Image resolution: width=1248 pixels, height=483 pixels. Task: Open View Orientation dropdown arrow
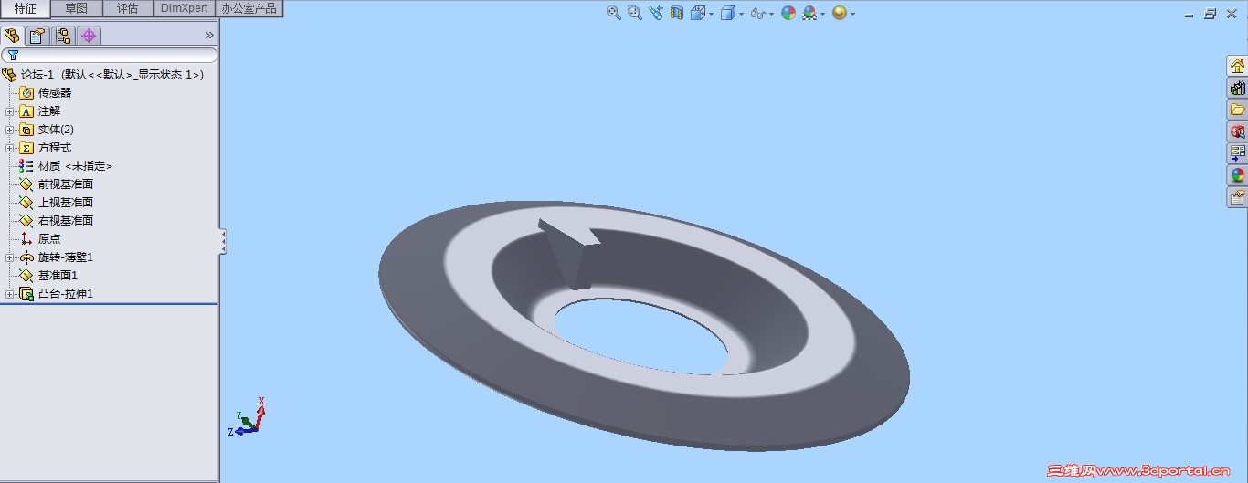[711, 14]
